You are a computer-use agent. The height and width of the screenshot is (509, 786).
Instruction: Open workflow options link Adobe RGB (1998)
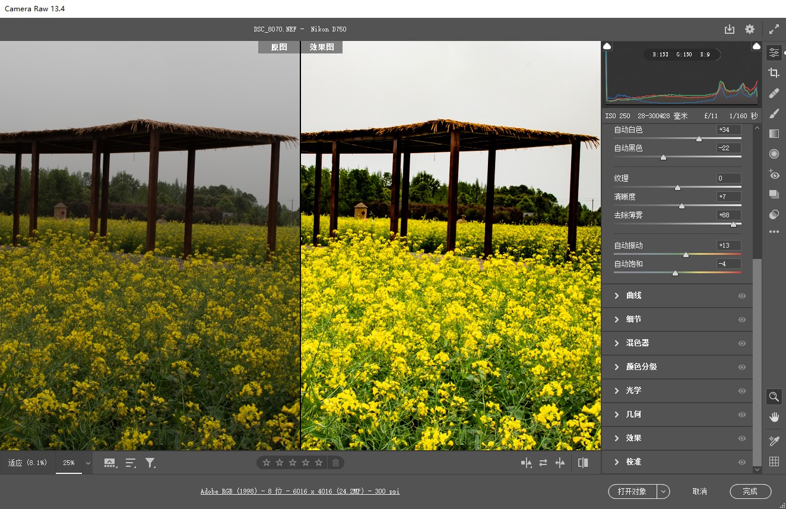tap(300, 491)
